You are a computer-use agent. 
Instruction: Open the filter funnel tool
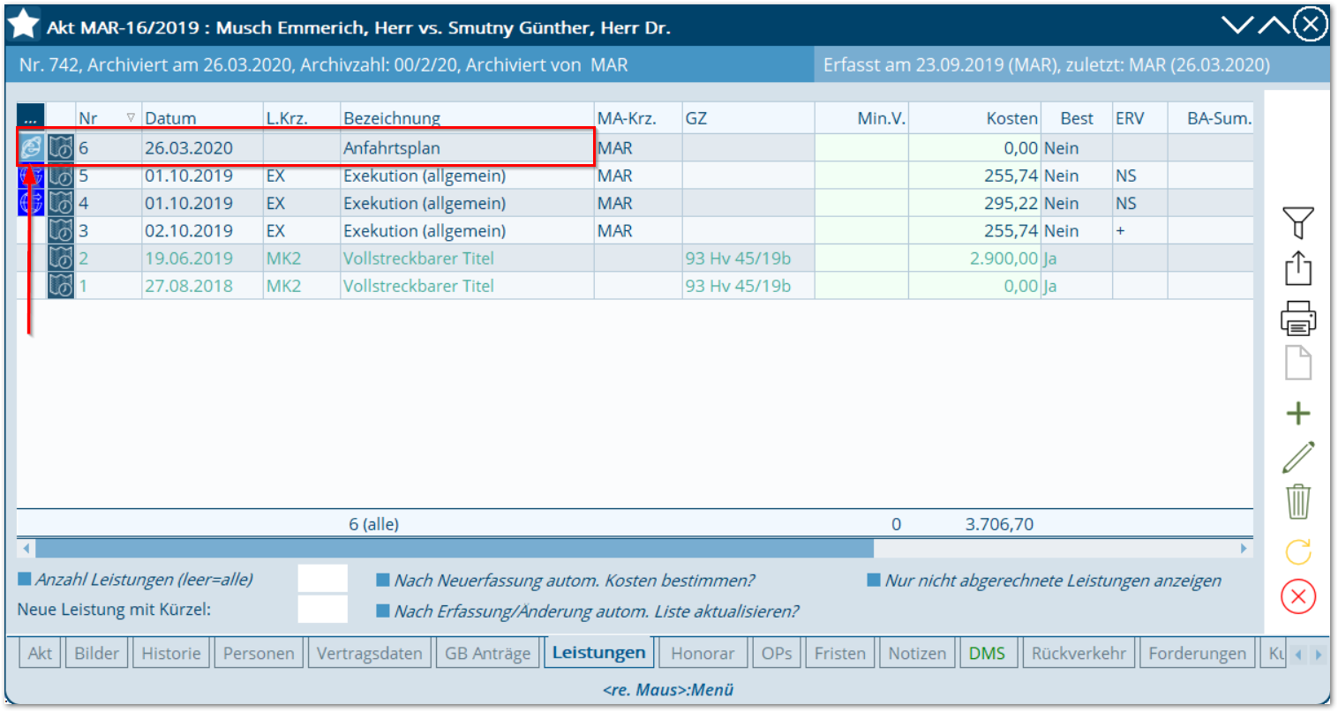[1298, 222]
